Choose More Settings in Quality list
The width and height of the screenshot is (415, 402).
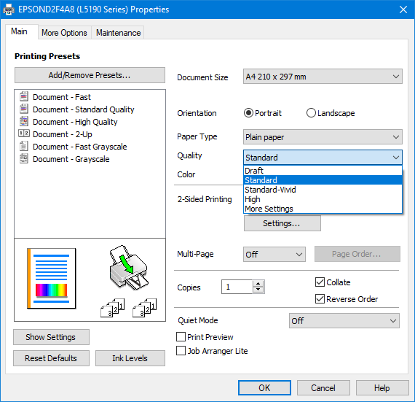click(x=323, y=209)
